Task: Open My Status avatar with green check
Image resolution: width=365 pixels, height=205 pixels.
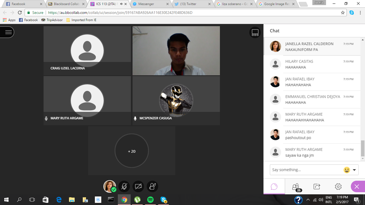Action: (110, 186)
